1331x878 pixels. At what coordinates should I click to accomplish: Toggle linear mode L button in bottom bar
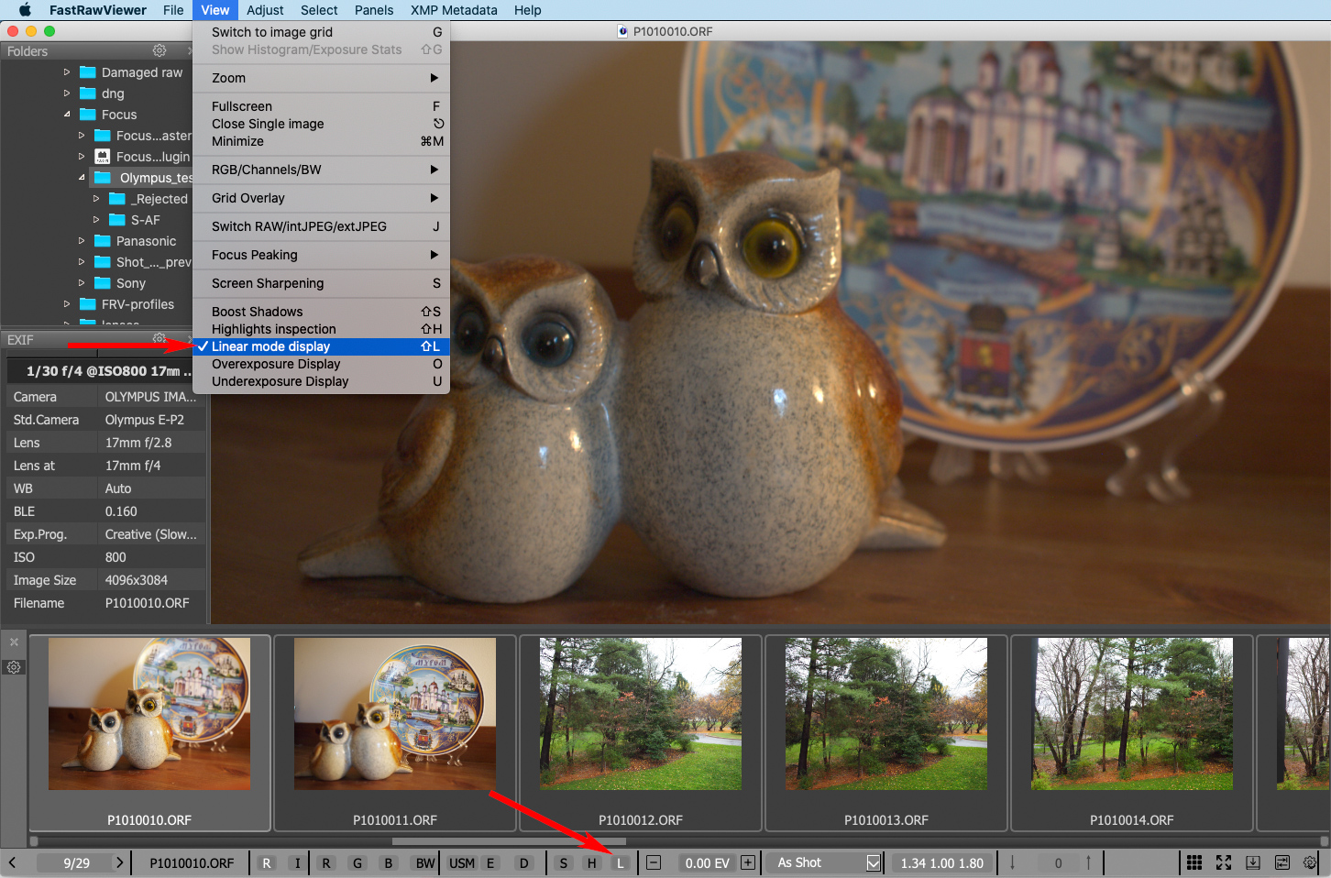click(621, 862)
